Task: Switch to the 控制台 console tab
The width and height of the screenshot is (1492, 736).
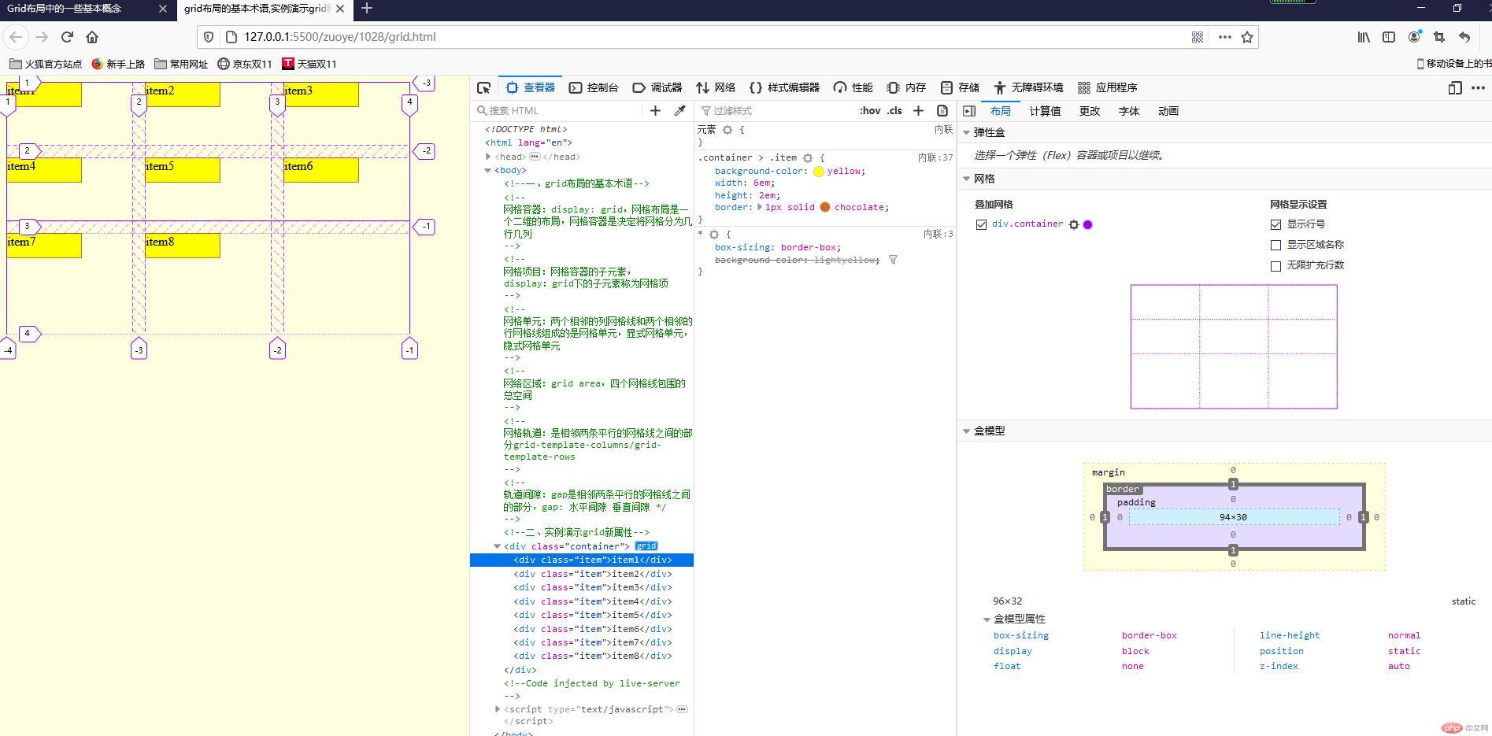Action: [x=594, y=87]
